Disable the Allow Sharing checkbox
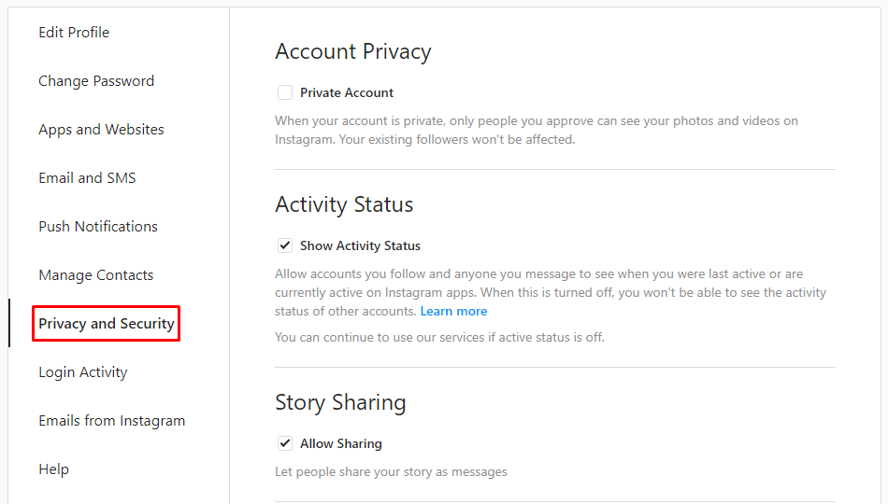888x504 pixels. tap(285, 443)
